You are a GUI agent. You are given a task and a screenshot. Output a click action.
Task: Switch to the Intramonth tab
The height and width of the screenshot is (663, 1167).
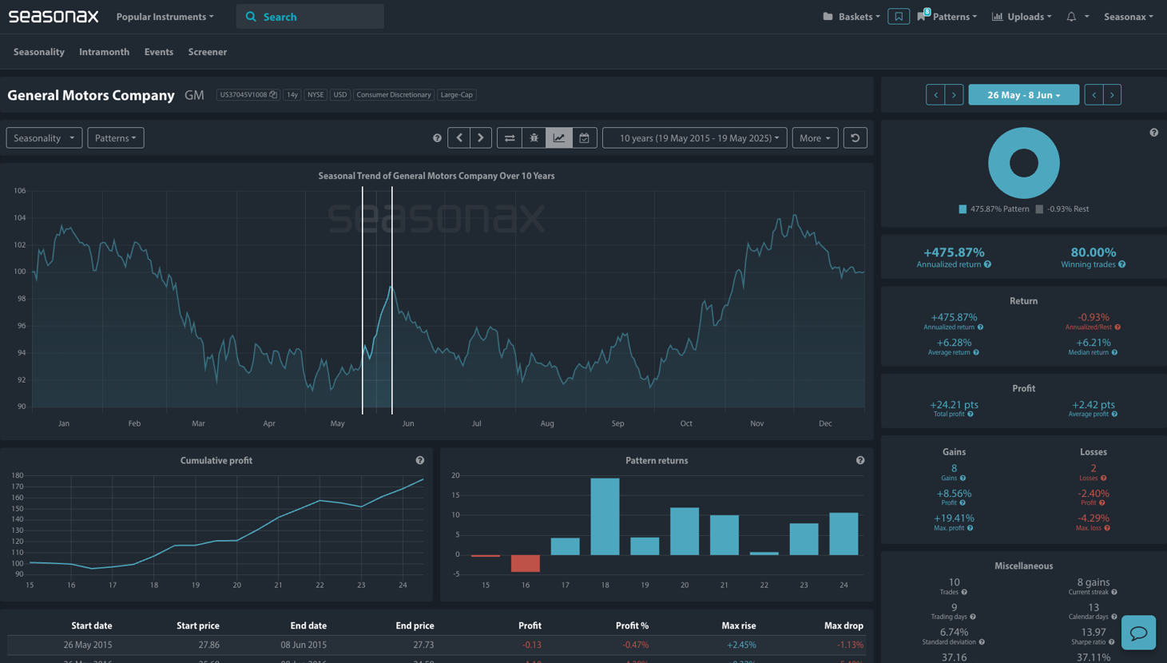(104, 52)
